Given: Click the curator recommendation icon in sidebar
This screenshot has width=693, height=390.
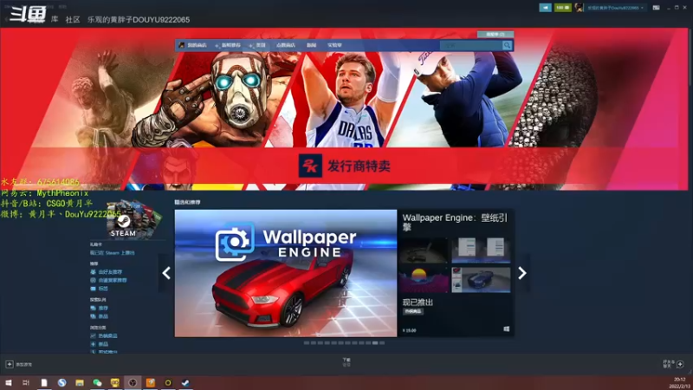Looking at the screenshot, I should click(x=93, y=280).
